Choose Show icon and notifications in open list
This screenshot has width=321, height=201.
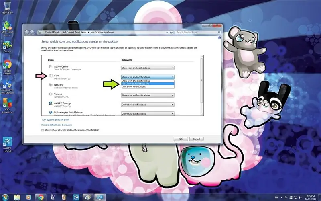coord(148,81)
